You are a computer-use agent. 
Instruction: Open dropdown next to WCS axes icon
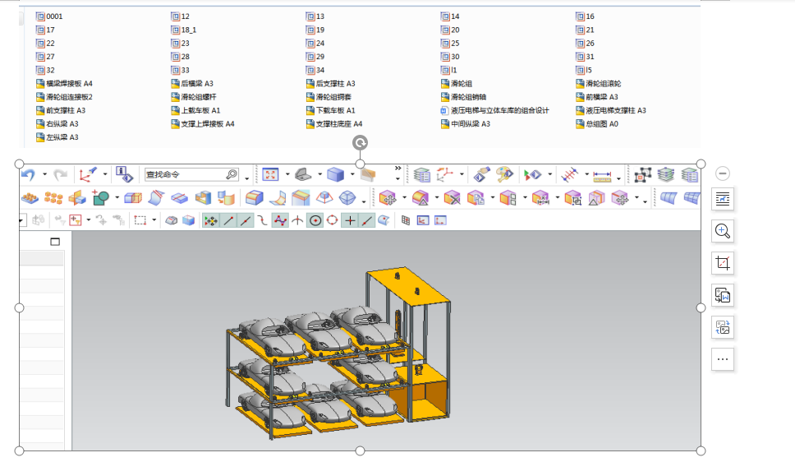pos(105,174)
